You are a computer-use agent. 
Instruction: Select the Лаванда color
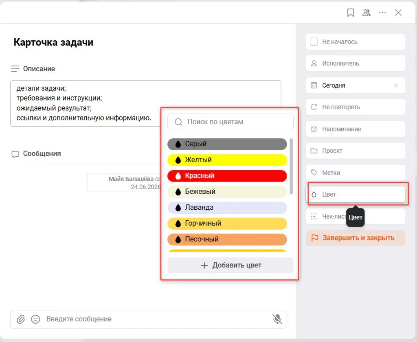click(x=227, y=208)
